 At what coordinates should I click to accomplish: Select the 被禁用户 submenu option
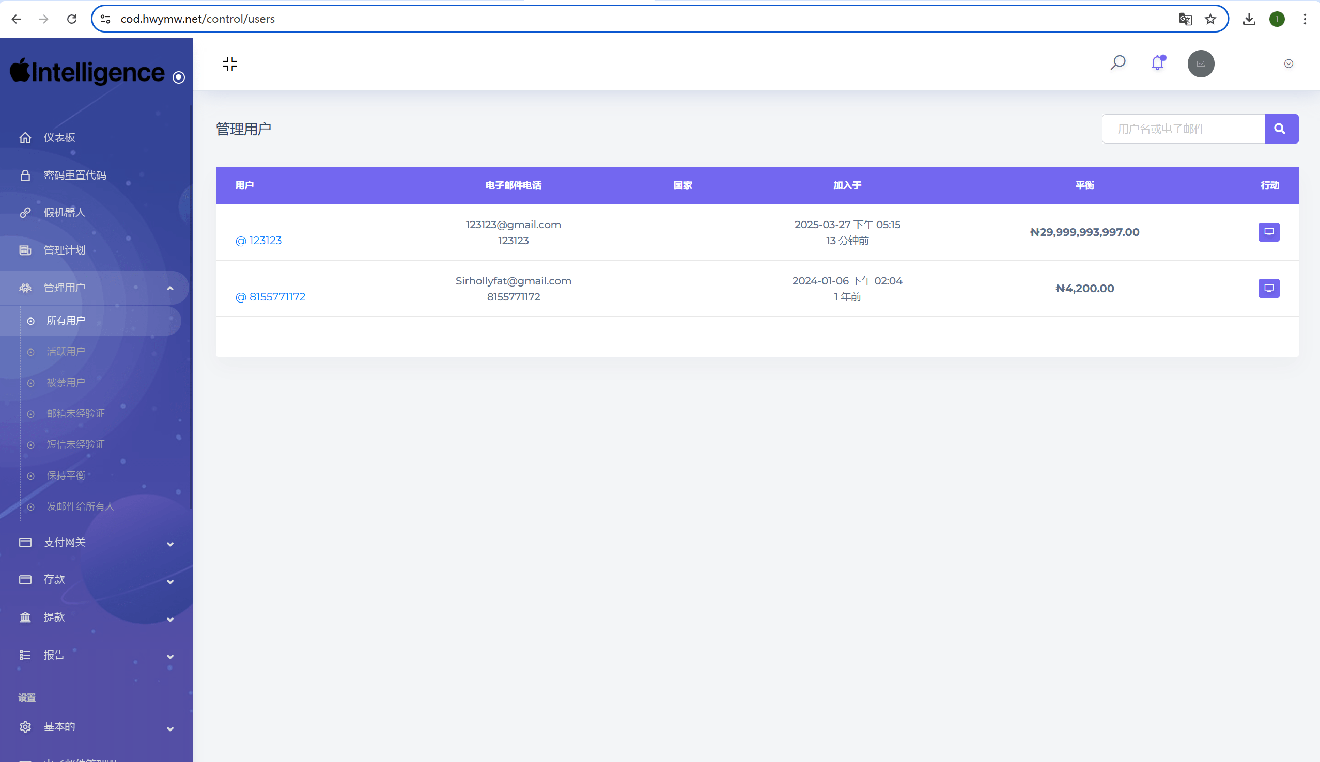click(x=66, y=383)
